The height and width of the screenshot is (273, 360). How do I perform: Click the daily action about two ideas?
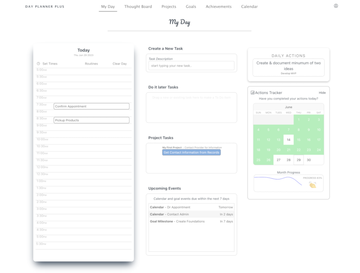click(x=289, y=67)
